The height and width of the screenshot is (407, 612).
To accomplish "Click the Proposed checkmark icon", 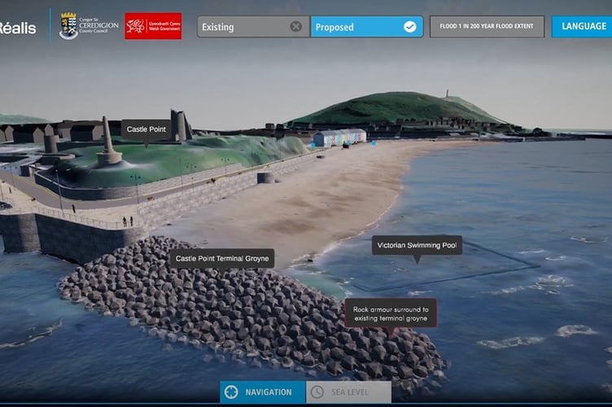I will click(410, 27).
